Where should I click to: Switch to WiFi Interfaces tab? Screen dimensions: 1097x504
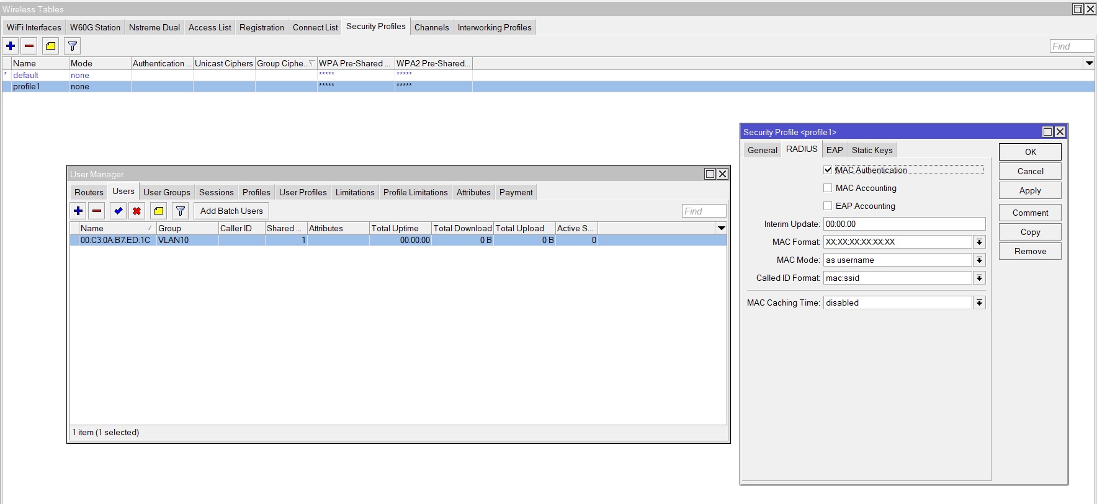(34, 27)
